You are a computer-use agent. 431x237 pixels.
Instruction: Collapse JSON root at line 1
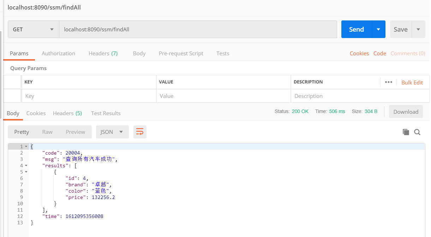(x=26, y=146)
